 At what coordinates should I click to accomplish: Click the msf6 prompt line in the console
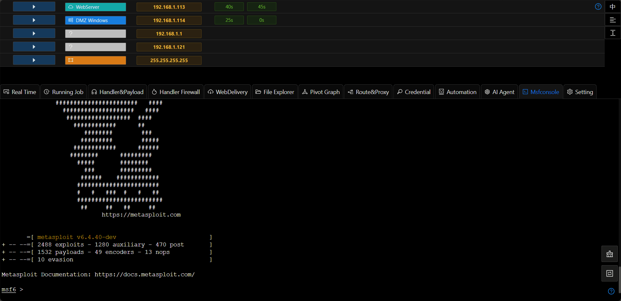(x=12, y=290)
